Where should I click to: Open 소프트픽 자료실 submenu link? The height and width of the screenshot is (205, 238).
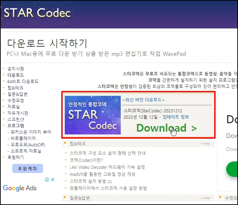tap(26, 151)
